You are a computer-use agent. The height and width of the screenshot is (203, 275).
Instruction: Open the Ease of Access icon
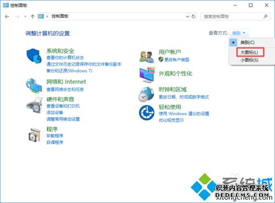click(x=146, y=112)
